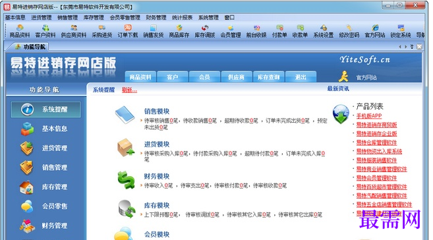Click the 财务模块 heading
The image size is (433, 240).
(x=157, y=176)
